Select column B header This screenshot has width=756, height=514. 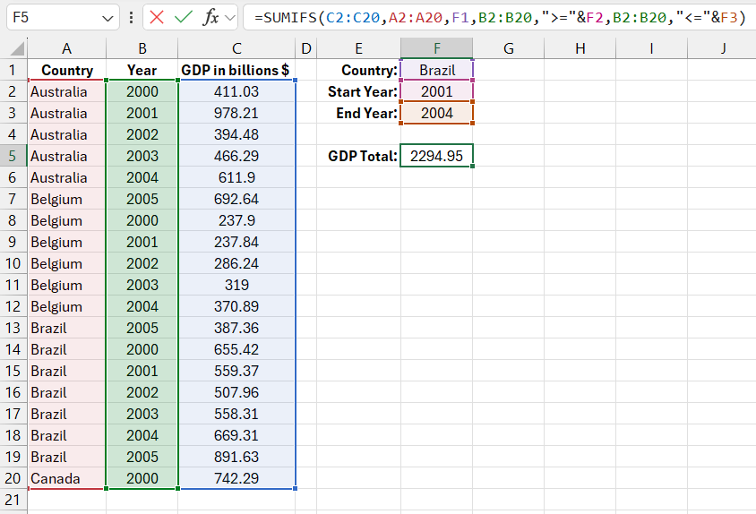coord(142,48)
